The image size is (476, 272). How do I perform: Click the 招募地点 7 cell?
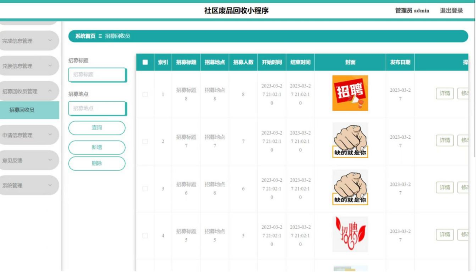click(215, 141)
